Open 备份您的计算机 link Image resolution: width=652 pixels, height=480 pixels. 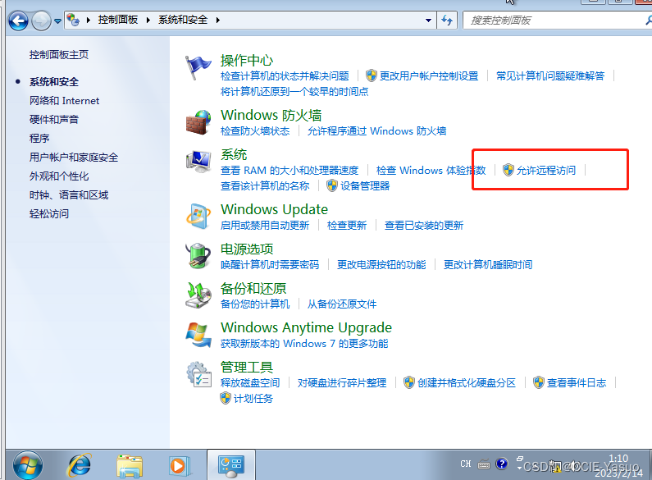point(255,304)
